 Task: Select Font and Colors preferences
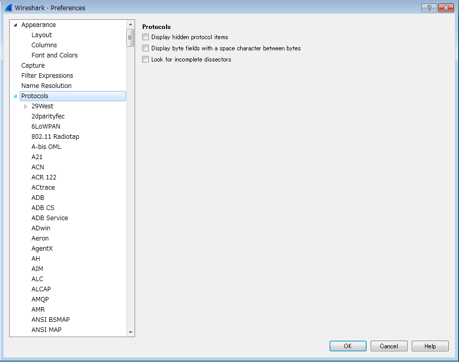click(x=54, y=55)
